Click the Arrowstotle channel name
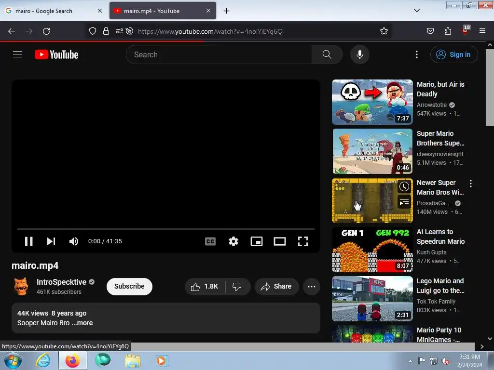 pos(432,105)
